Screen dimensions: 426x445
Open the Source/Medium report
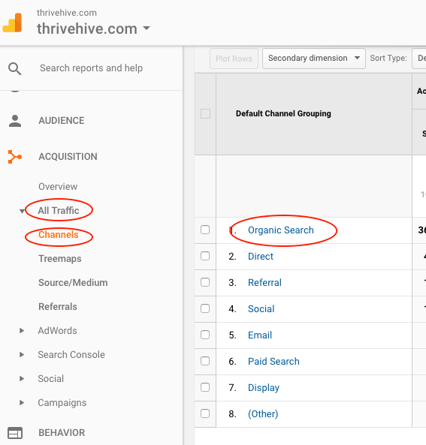coord(73,283)
